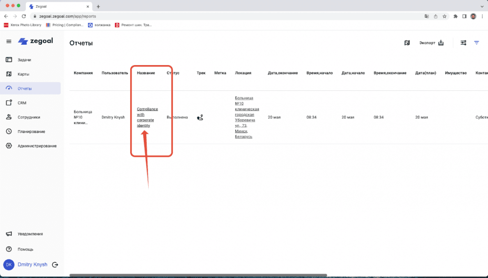
Task: Click the hamburger menu icon
Action: (9, 41)
